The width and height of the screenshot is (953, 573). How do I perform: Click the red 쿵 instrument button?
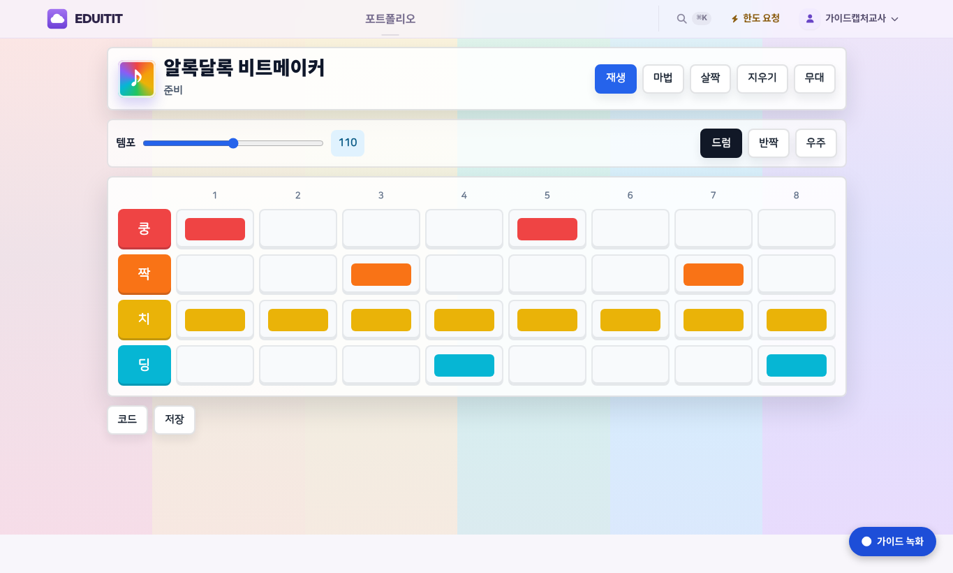coord(145,229)
